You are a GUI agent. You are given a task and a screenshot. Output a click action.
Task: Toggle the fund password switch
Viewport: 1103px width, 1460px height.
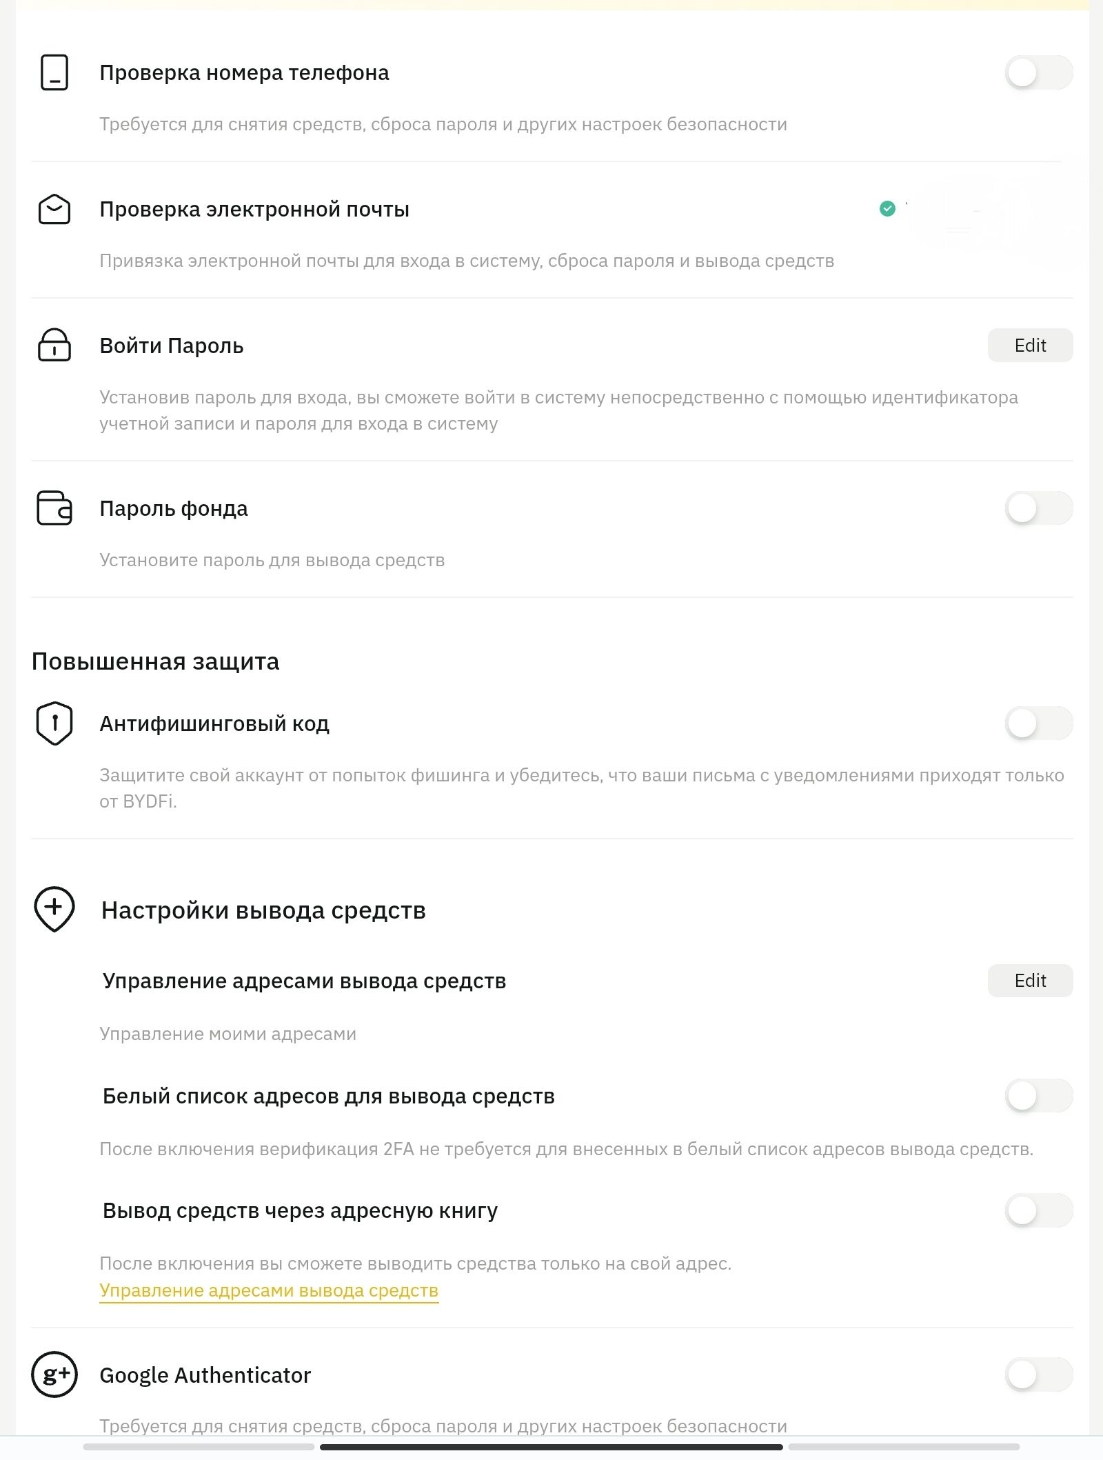(1038, 508)
